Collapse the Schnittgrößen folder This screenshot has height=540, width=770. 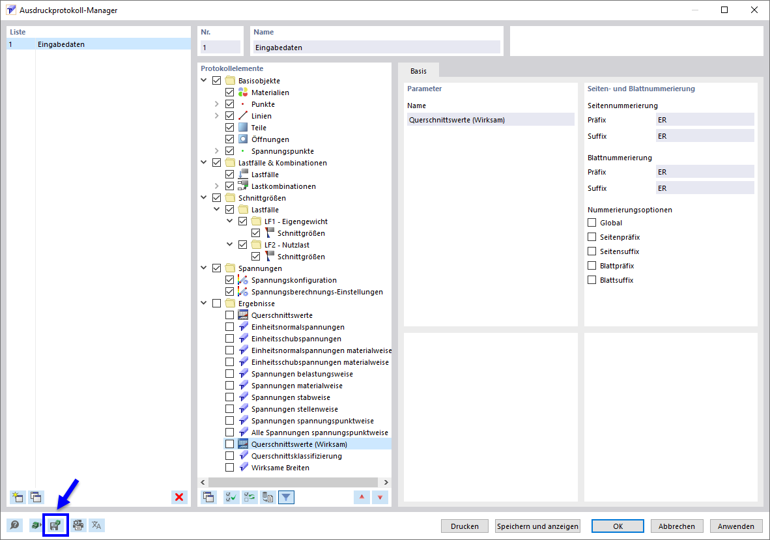tap(204, 198)
